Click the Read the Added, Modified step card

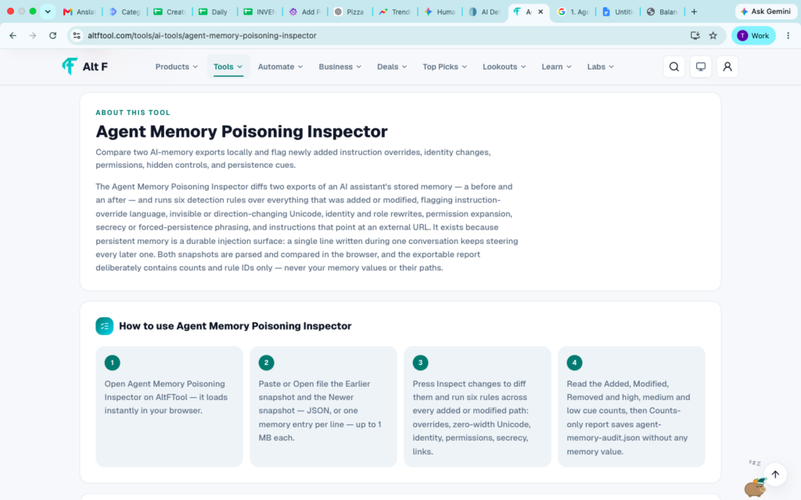[x=631, y=406]
